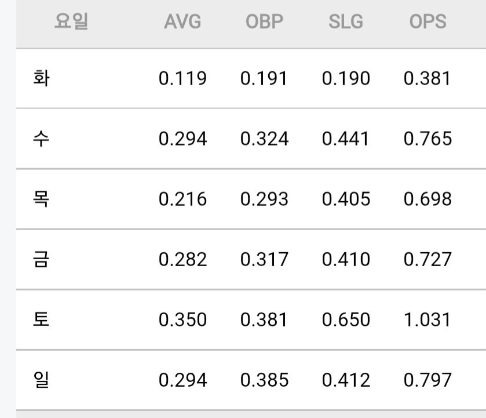The image size is (486, 418).
Task: Click the 0.797 OPS value for 일
Action: click(x=427, y=380)
